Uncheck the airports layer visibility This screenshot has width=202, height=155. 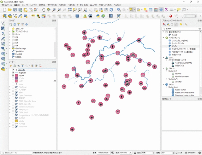13,70
